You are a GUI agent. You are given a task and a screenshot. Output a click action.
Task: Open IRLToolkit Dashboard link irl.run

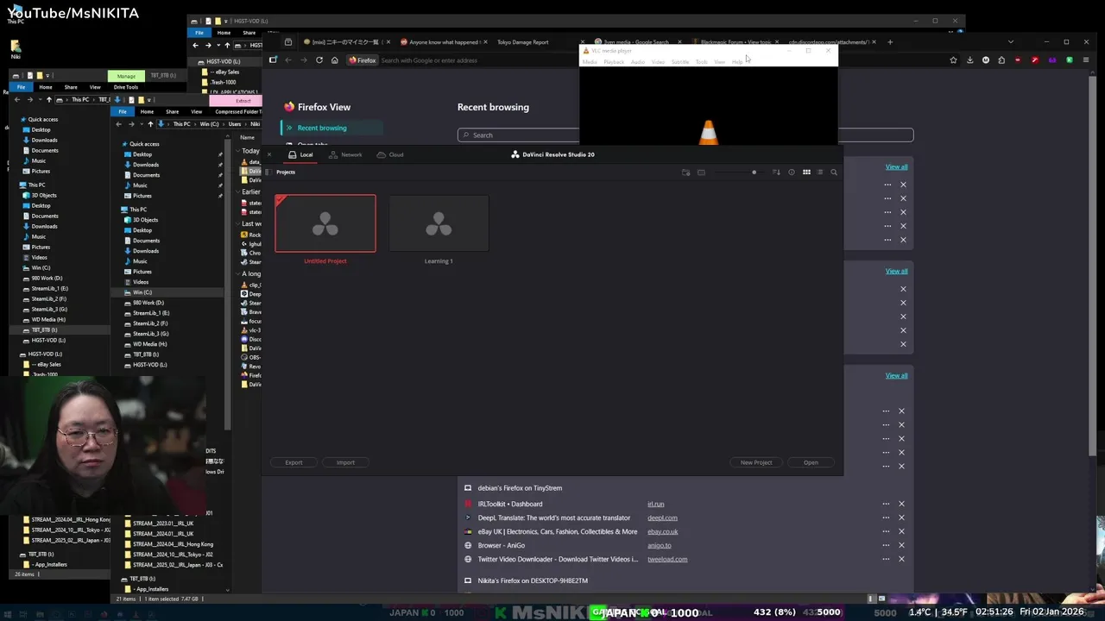pyautogui.click(x=656, y=504)
